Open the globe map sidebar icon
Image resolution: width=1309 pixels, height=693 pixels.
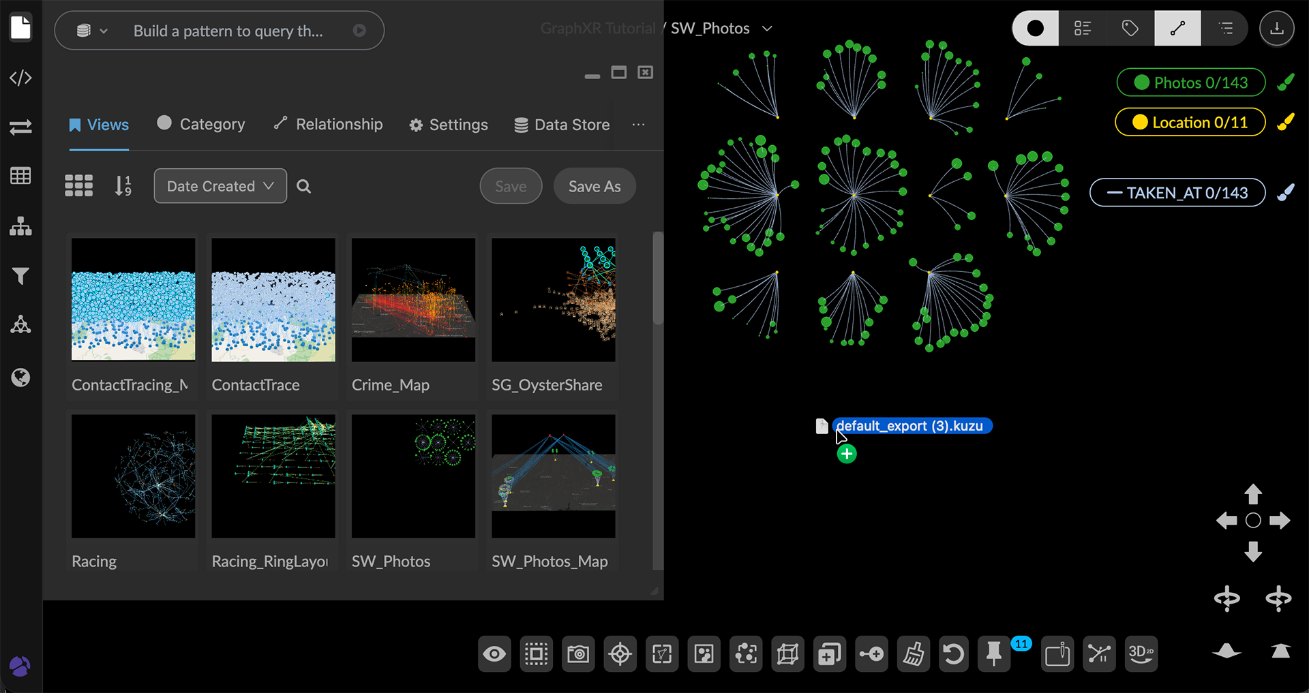tap(20, 378)
